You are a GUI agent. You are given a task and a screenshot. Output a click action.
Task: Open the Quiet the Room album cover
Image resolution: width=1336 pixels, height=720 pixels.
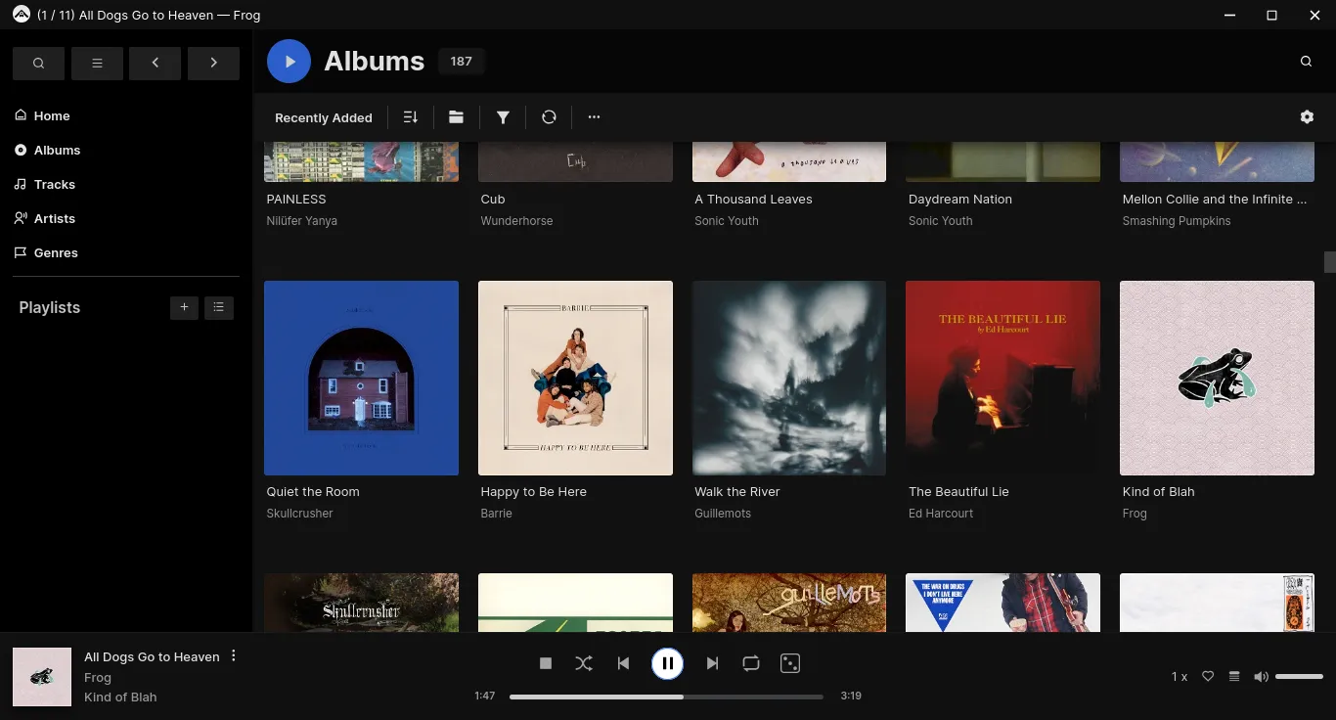[361, 378]
